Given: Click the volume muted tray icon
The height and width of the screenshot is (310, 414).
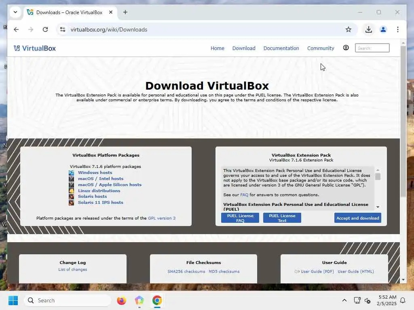Looking at the screenshot, I should pos(367,300).
